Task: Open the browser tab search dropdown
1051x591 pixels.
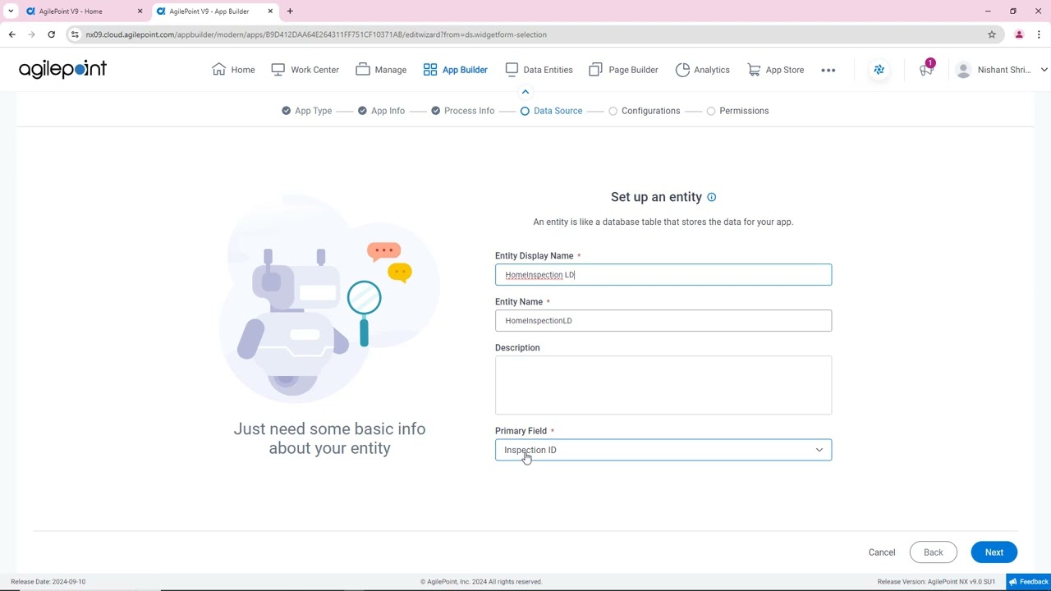Action: 11,11
